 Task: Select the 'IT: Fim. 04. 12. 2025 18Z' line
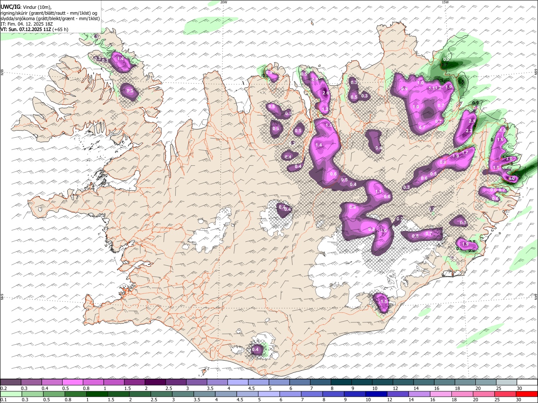coord(27,24)
